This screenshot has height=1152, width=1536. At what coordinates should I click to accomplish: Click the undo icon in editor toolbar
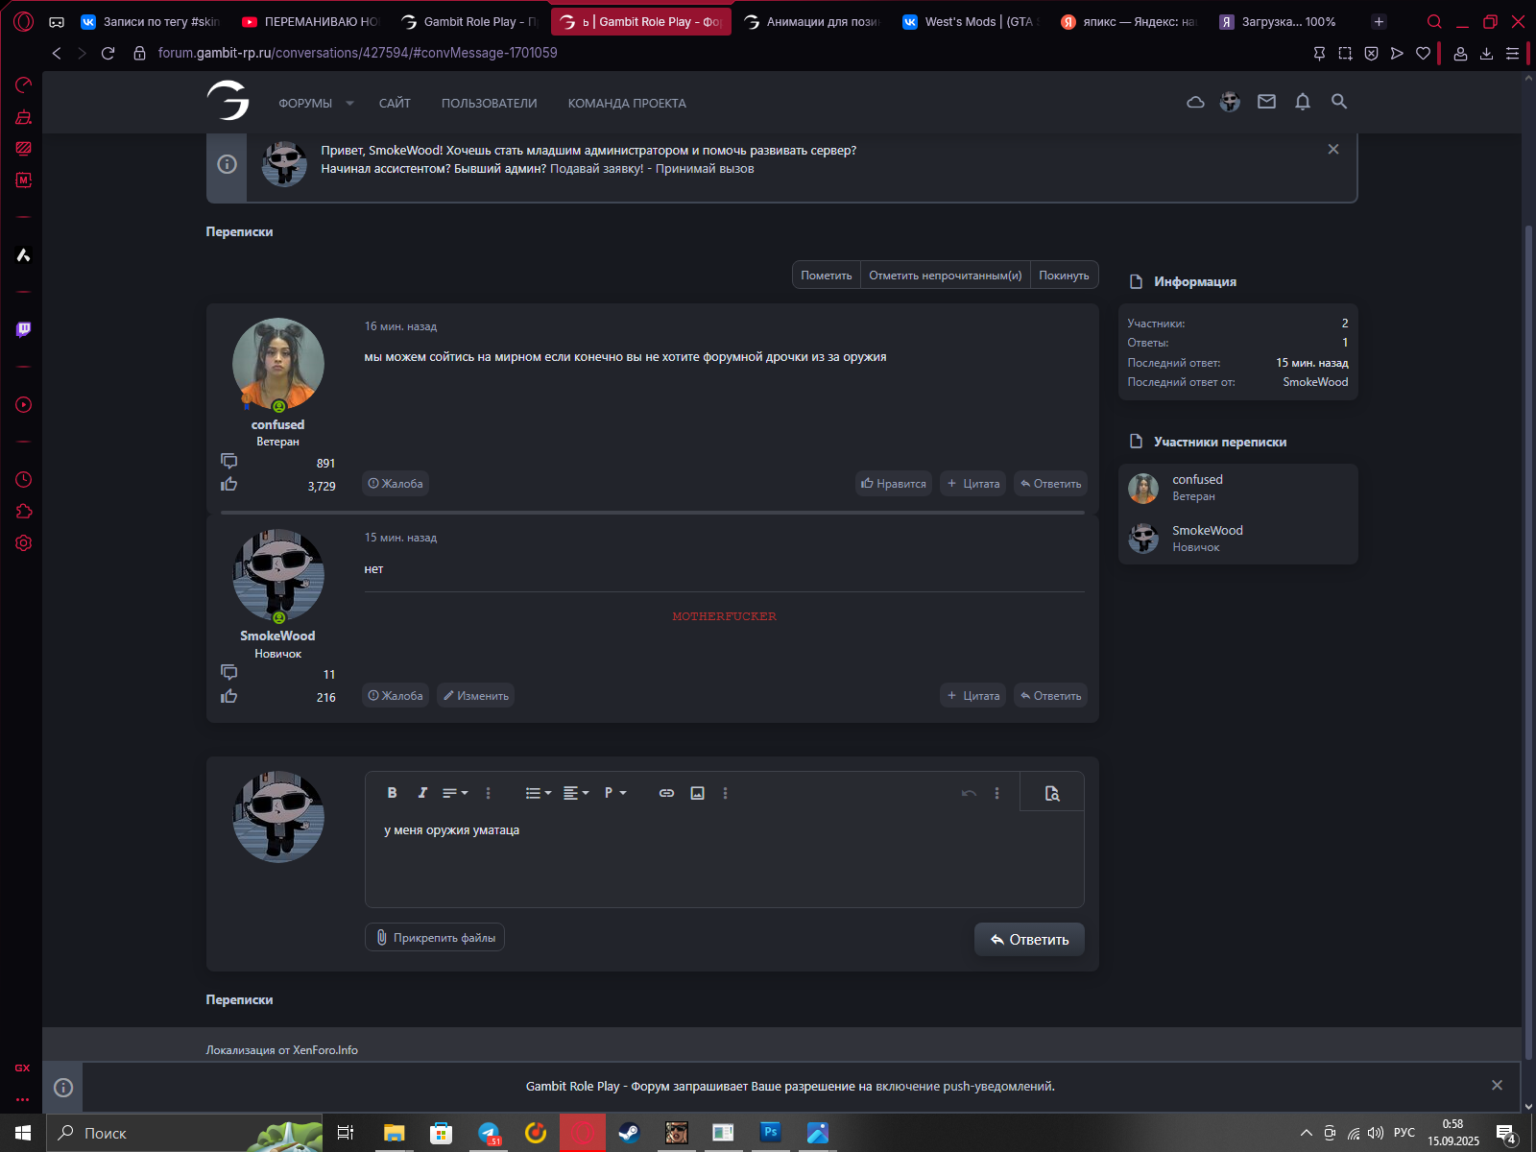pyautogui.click(x=969, y=793)
